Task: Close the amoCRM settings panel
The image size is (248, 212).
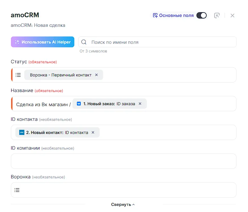Action: click(233, 15)
